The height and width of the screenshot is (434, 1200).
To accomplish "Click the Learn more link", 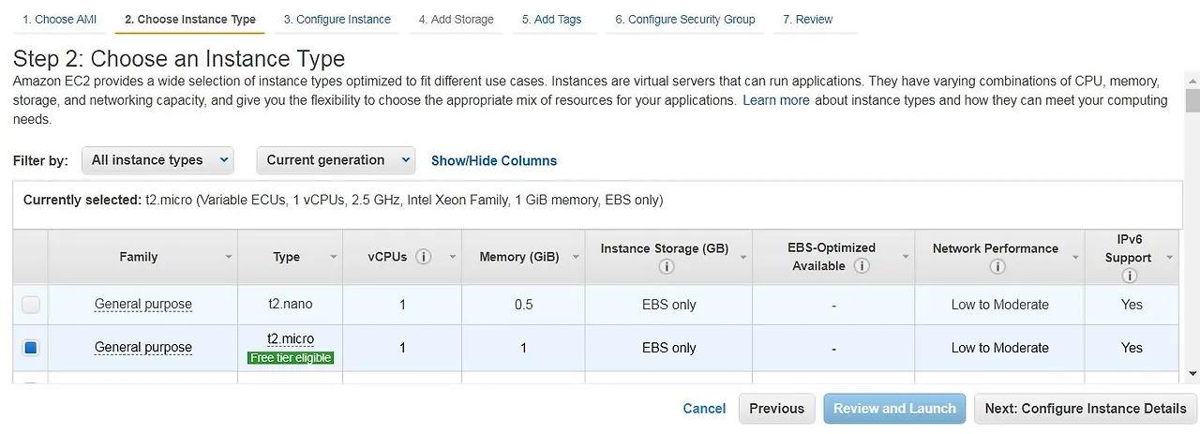I will tap(776, 100).
